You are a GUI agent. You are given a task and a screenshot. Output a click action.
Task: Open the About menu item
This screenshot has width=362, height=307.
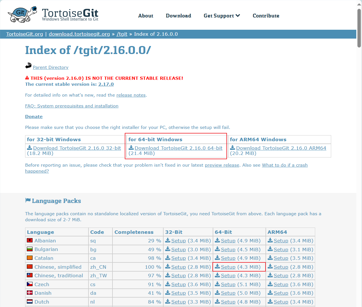point(146,16)
